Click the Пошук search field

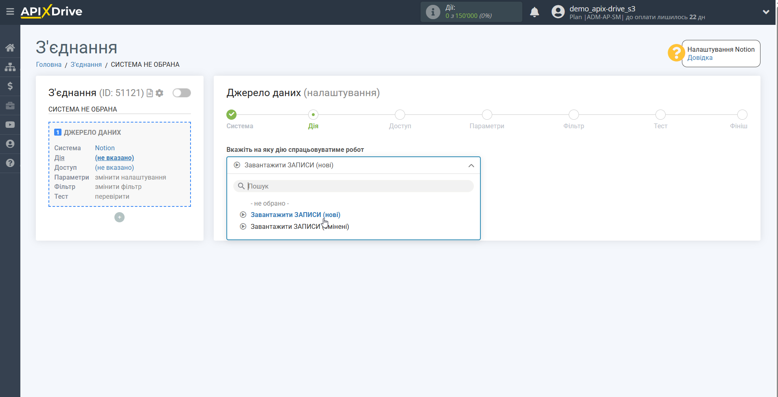[x=353, y=186]
